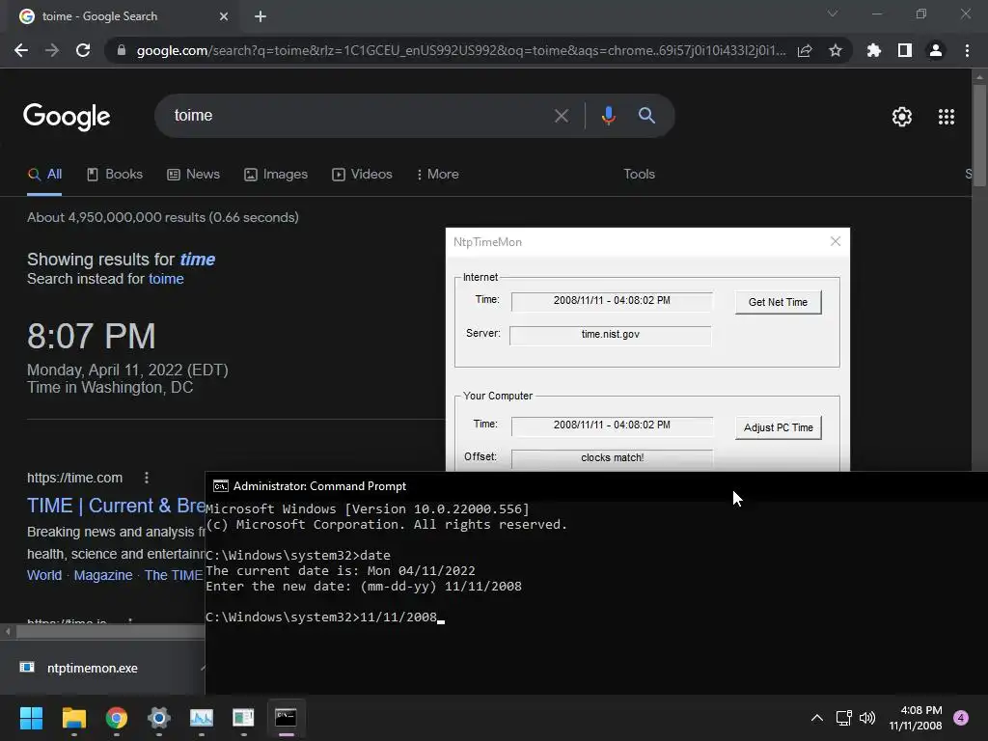This screenshot has width=988, height=741.
Task: View site info via the padlock icon
Action: pyautogui.click(x=121, y=50)
